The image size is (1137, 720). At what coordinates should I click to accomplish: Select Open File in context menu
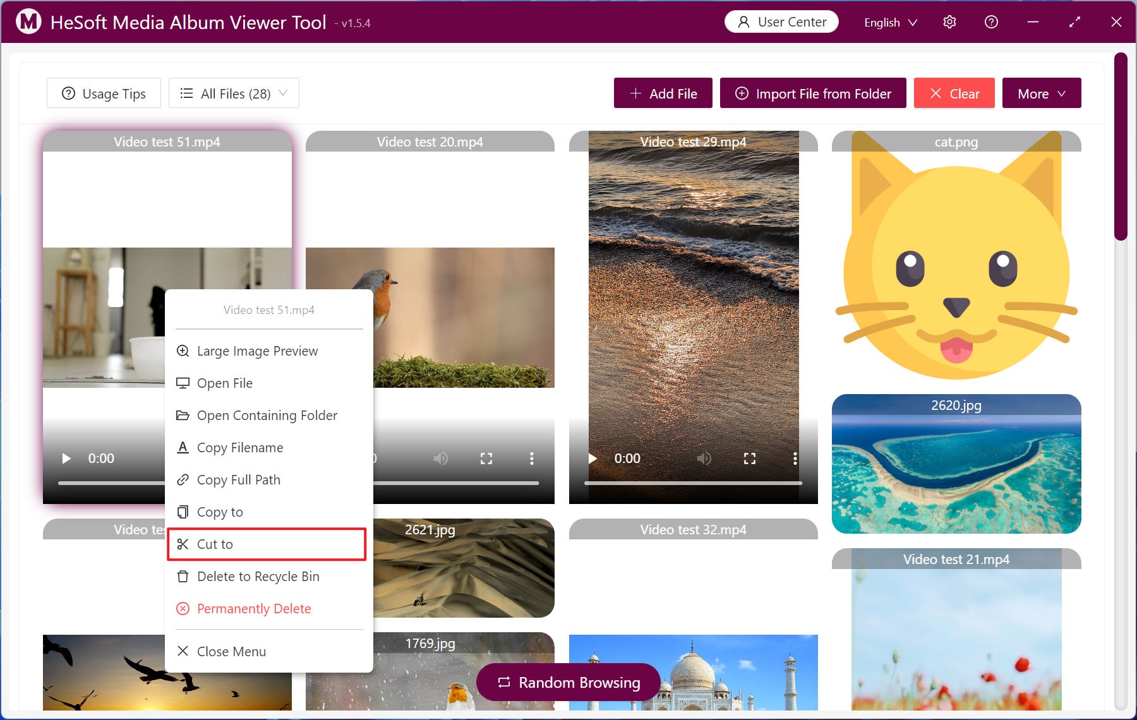point(269,383)
